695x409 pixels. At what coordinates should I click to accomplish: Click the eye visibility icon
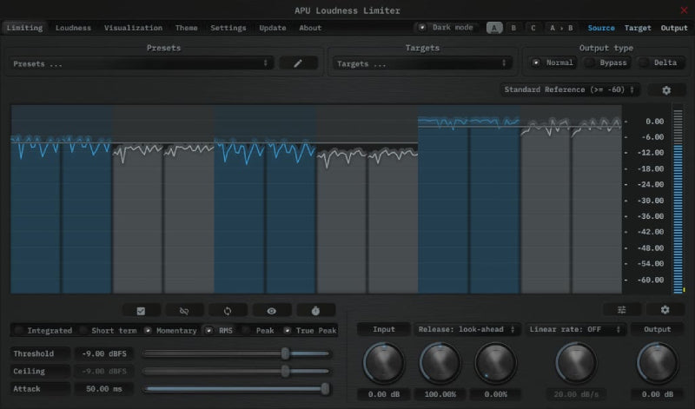(x=271, y=311)
